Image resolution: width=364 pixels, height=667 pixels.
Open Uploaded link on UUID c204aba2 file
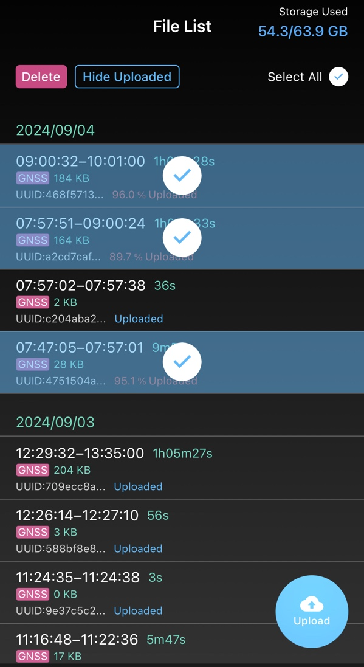click(x=139, y=319)
